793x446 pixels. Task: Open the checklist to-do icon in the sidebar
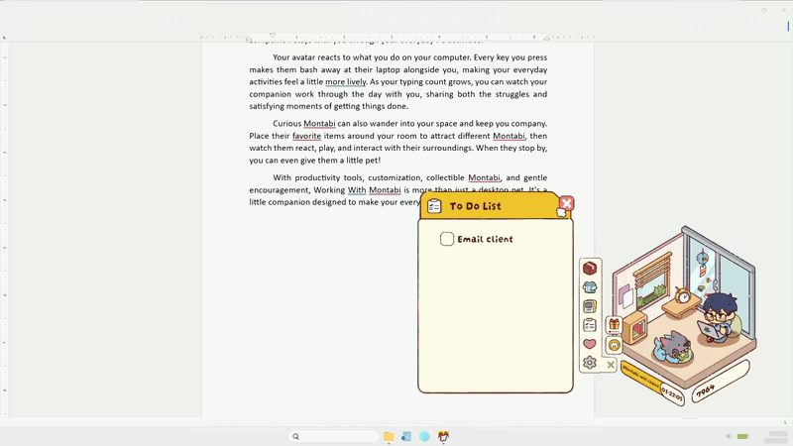(x=590, y=325)
